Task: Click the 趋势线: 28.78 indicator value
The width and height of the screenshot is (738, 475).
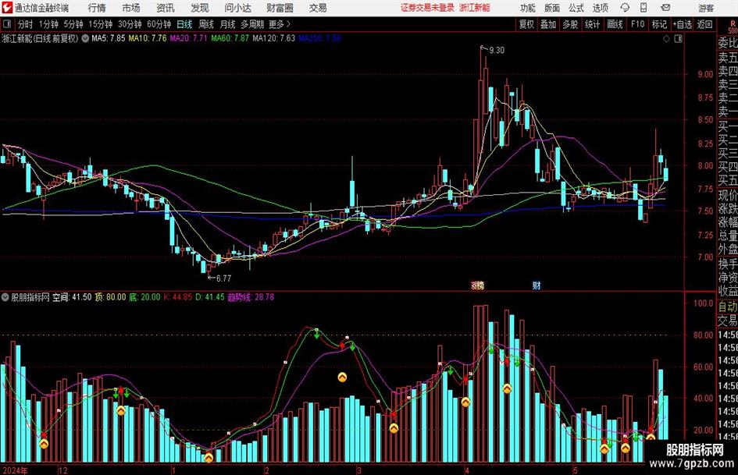Action: [251, 297]
